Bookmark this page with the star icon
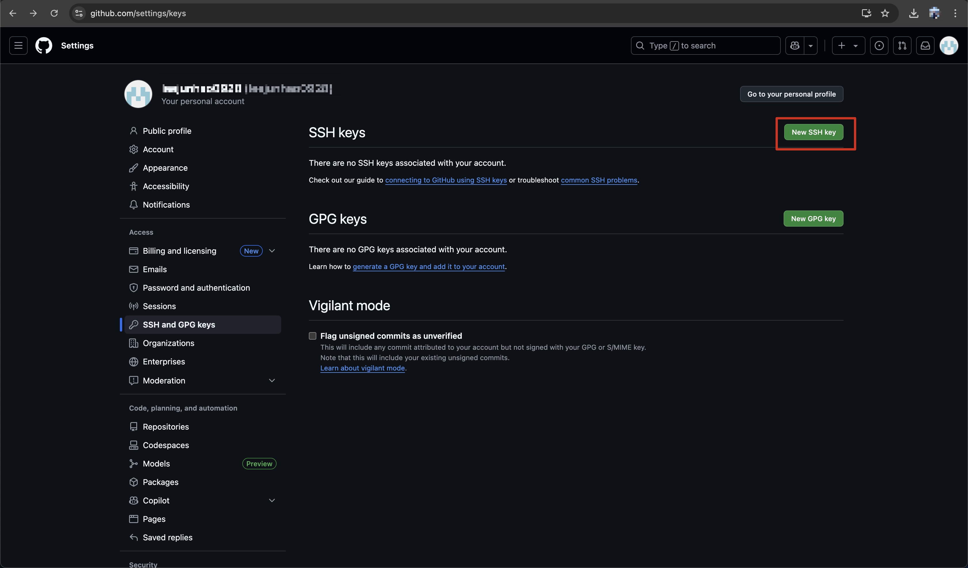Image resolution: width=968 pixels, height=568 pixels. point(885,13)
